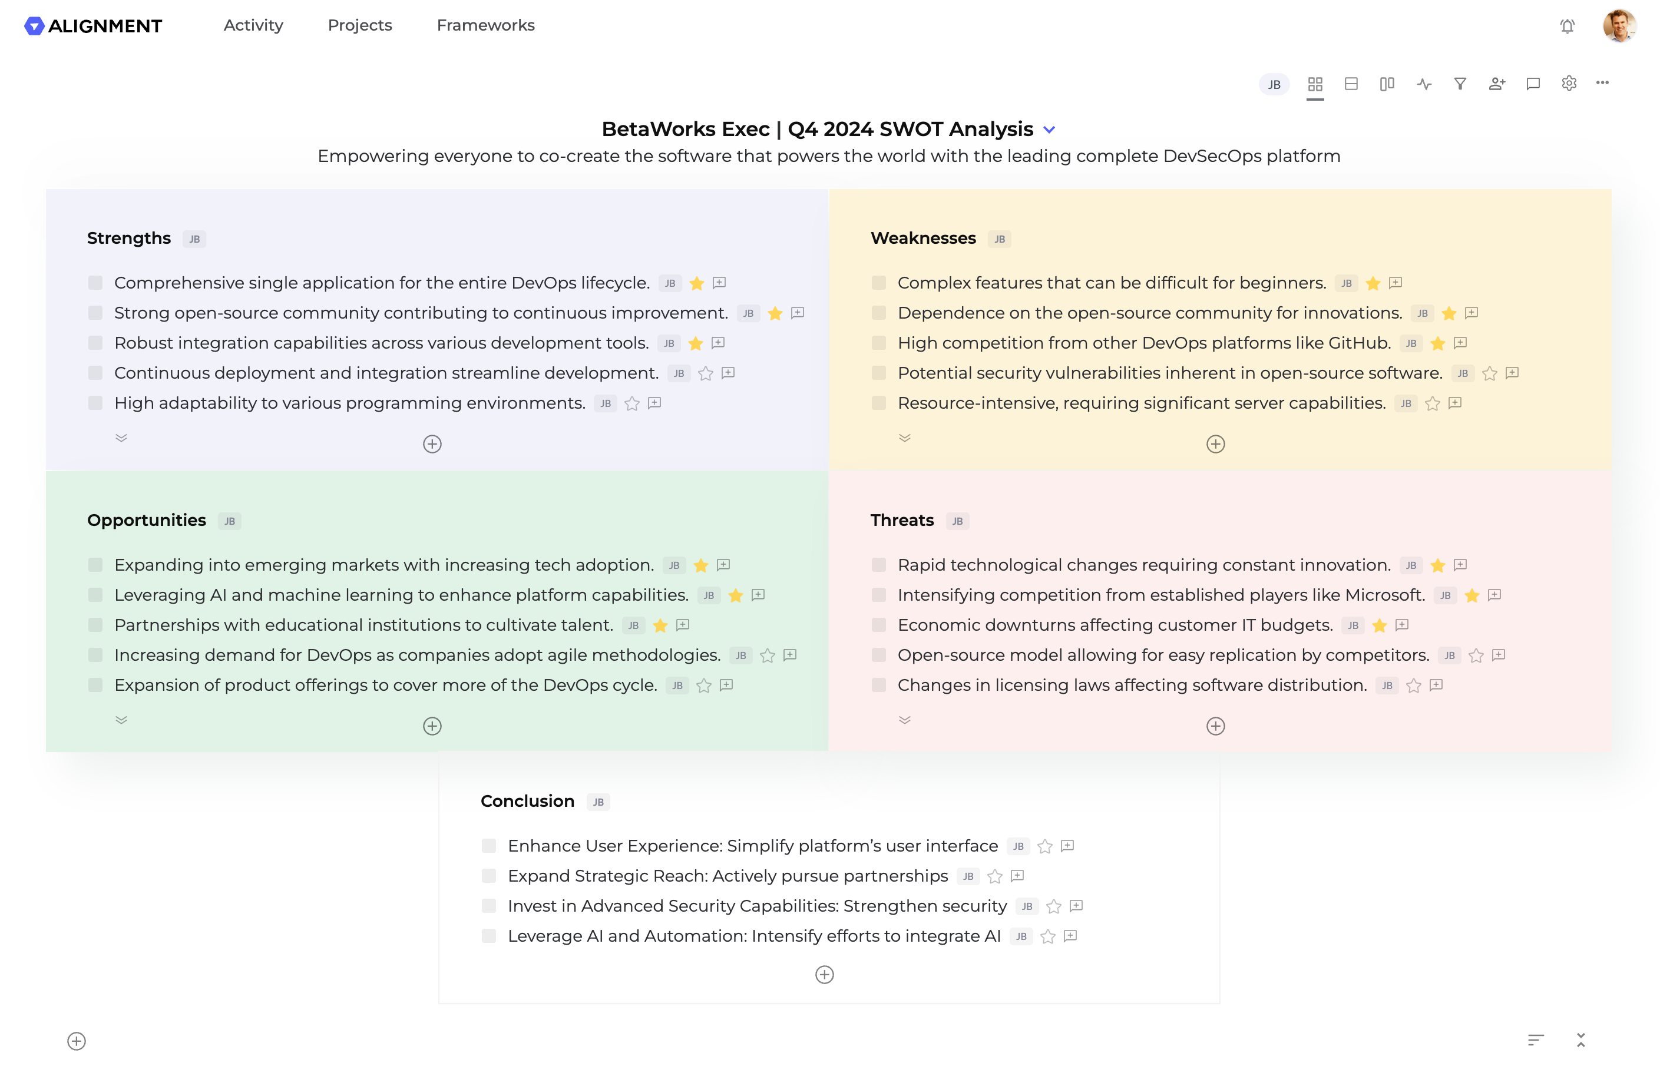Star 'Changes in licensing laws' item
This screenshot has height=1086, width=1660.
click(1414, 685)
